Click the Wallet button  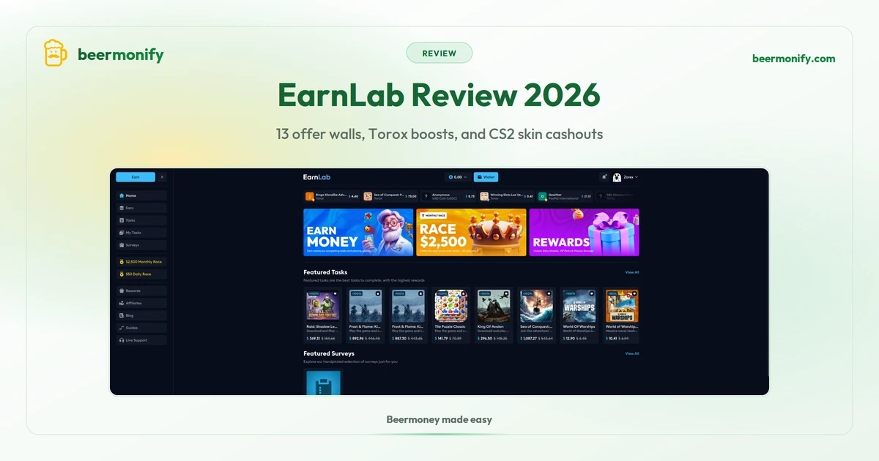486,177
